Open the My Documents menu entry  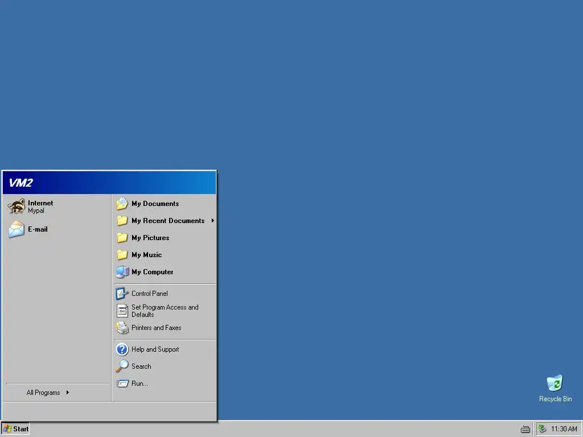(x=165, y=204)
